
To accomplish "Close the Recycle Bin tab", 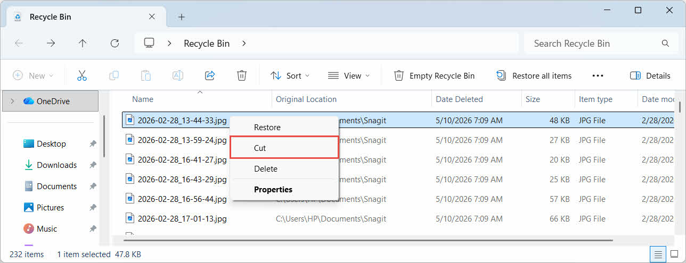I will 152,16.
